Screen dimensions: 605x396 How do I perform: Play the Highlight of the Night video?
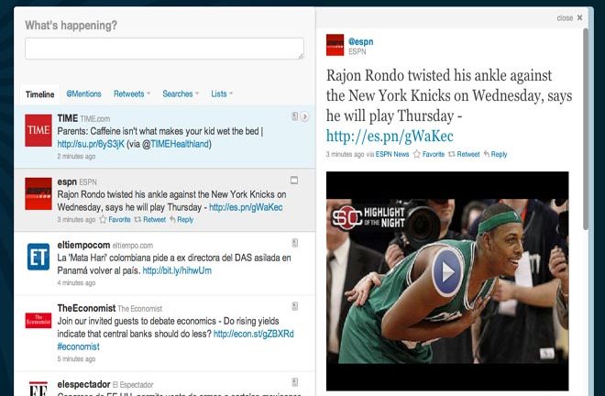coord(447,272)
